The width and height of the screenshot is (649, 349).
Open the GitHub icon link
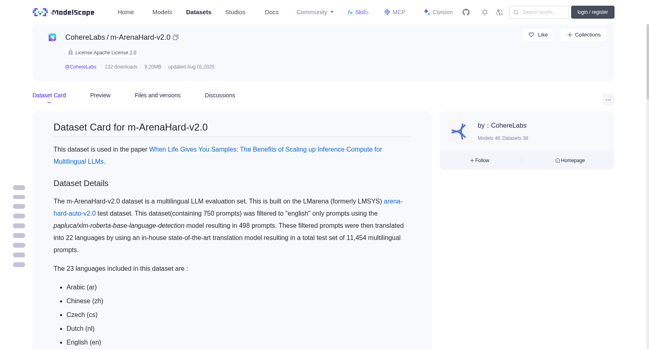(466, 12)
